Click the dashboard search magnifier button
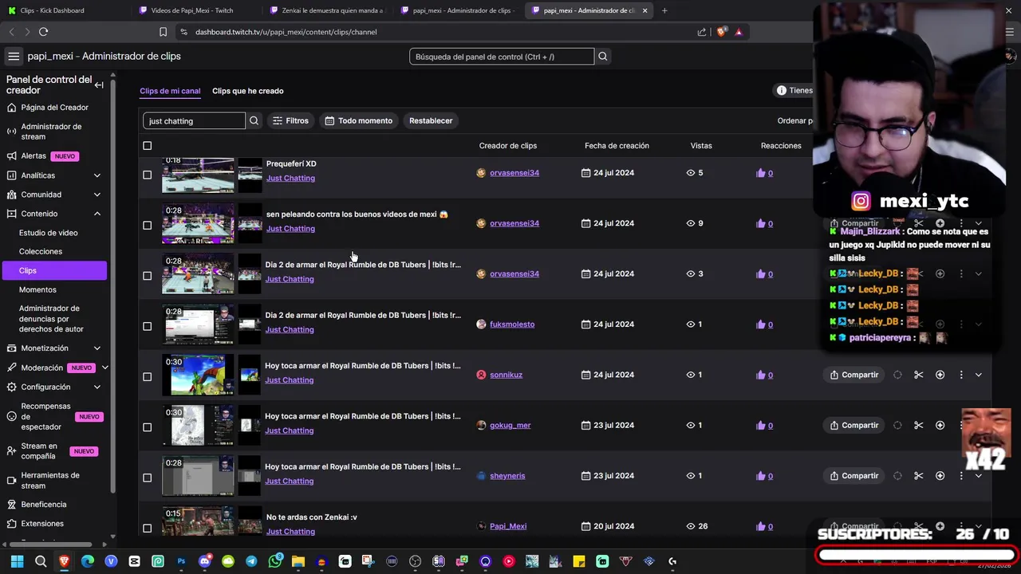1021x574 pixels. tap(603, 57)
